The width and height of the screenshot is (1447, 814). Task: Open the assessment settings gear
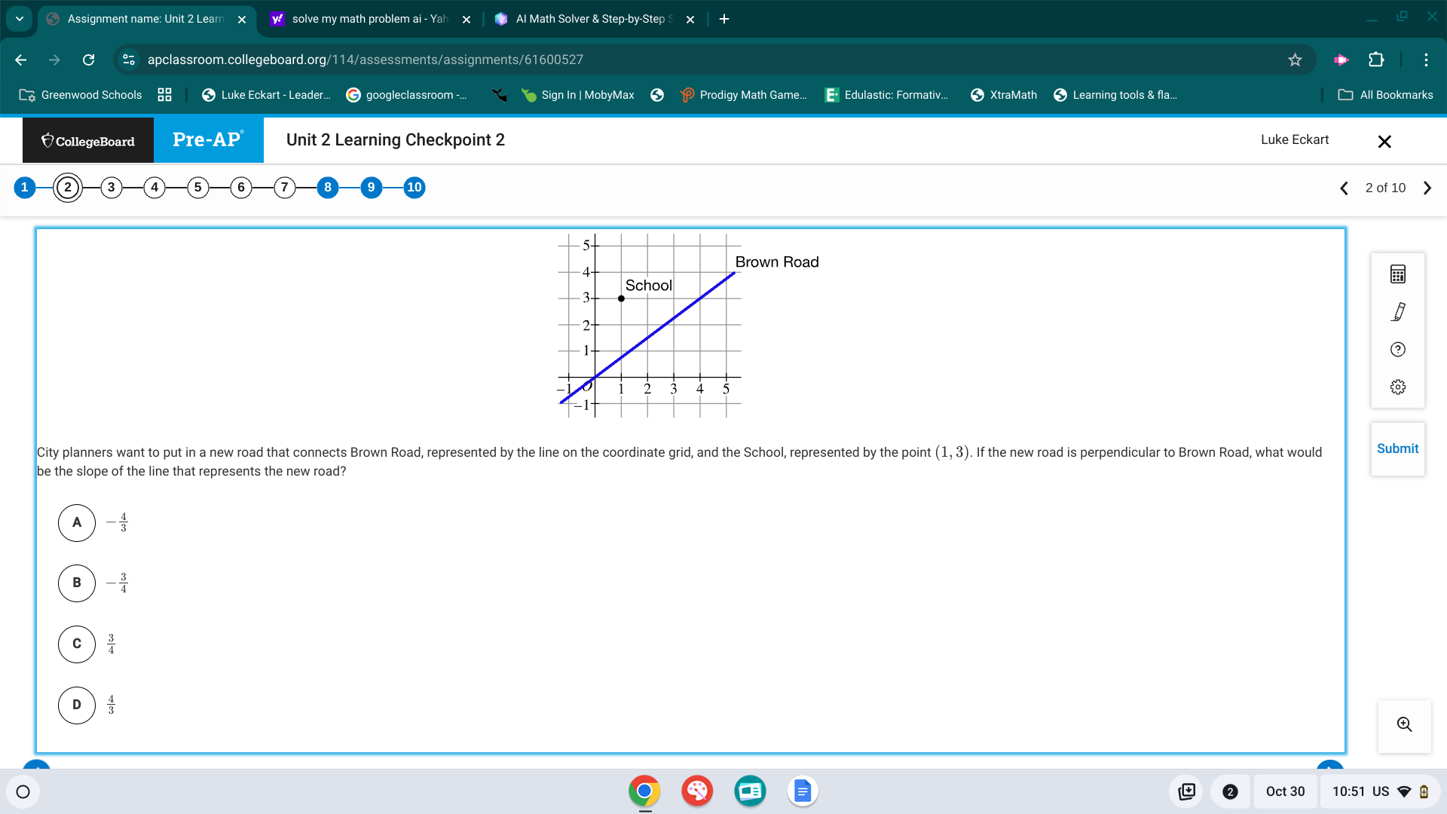pos(1398,387)
